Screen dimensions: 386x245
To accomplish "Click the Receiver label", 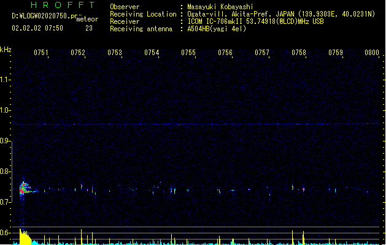I will click(125, 21).
